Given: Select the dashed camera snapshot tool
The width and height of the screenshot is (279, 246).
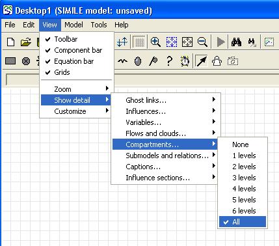Looking at the screenshot, I should click(233, 61).
